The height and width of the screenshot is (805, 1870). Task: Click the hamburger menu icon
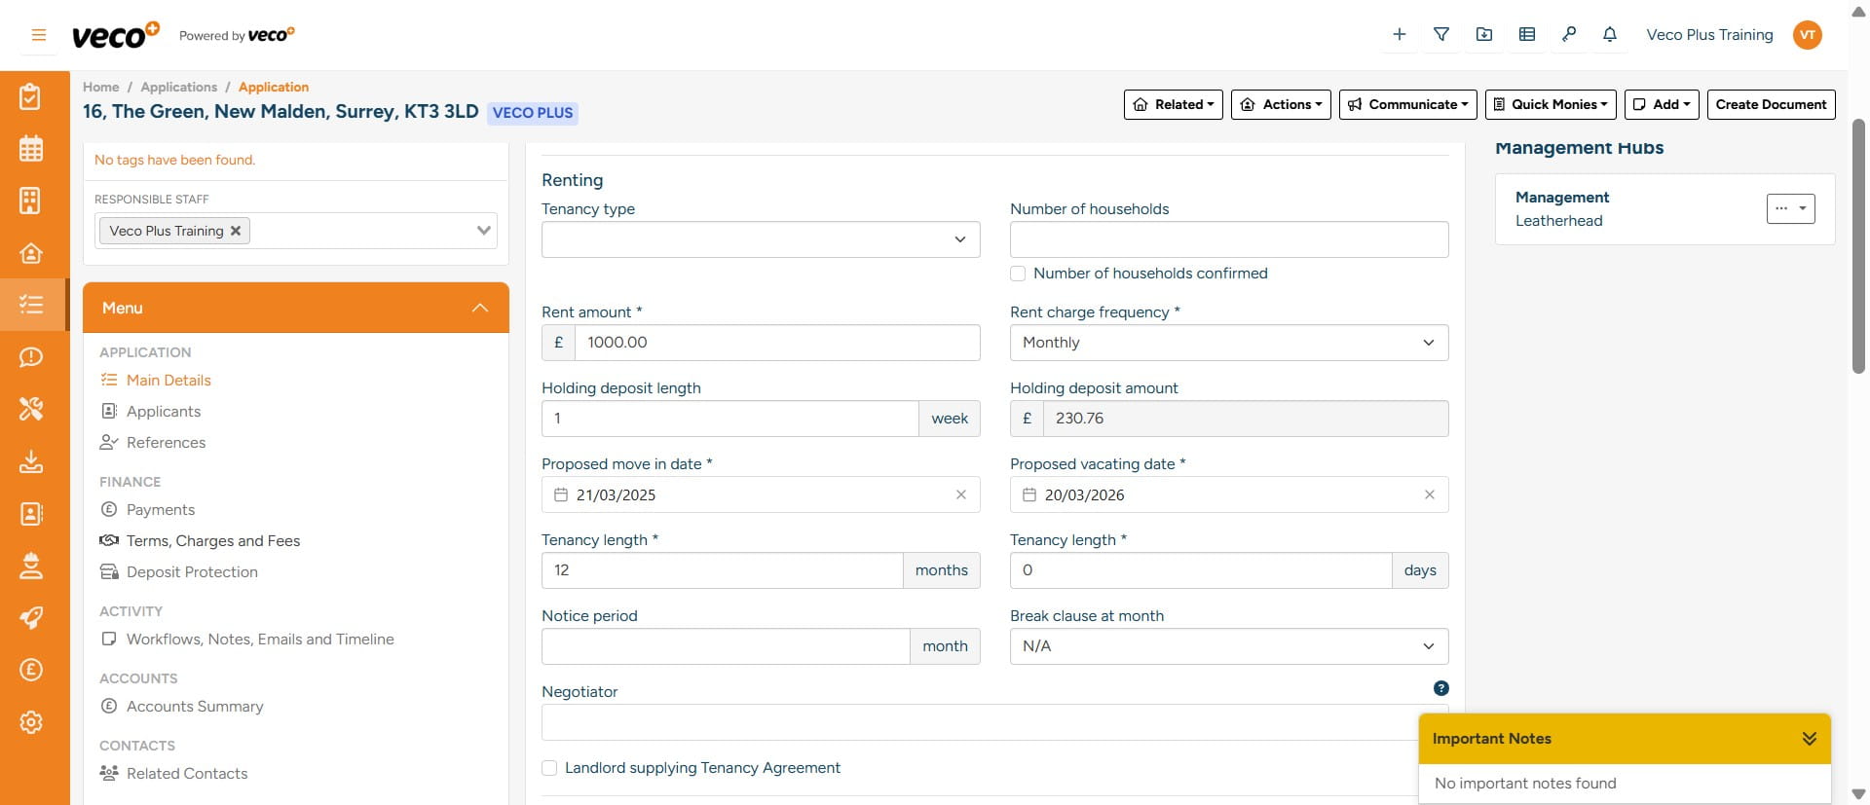(39, 35)
